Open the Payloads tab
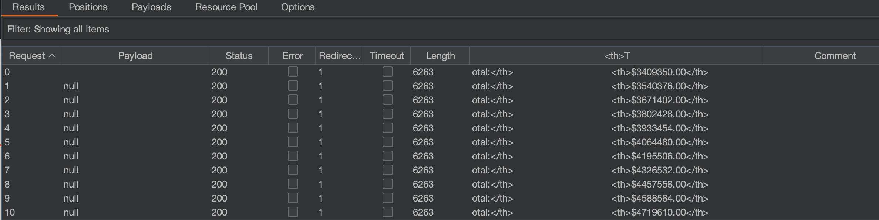Viewport: 879px width, 220px height. (151, 7)
